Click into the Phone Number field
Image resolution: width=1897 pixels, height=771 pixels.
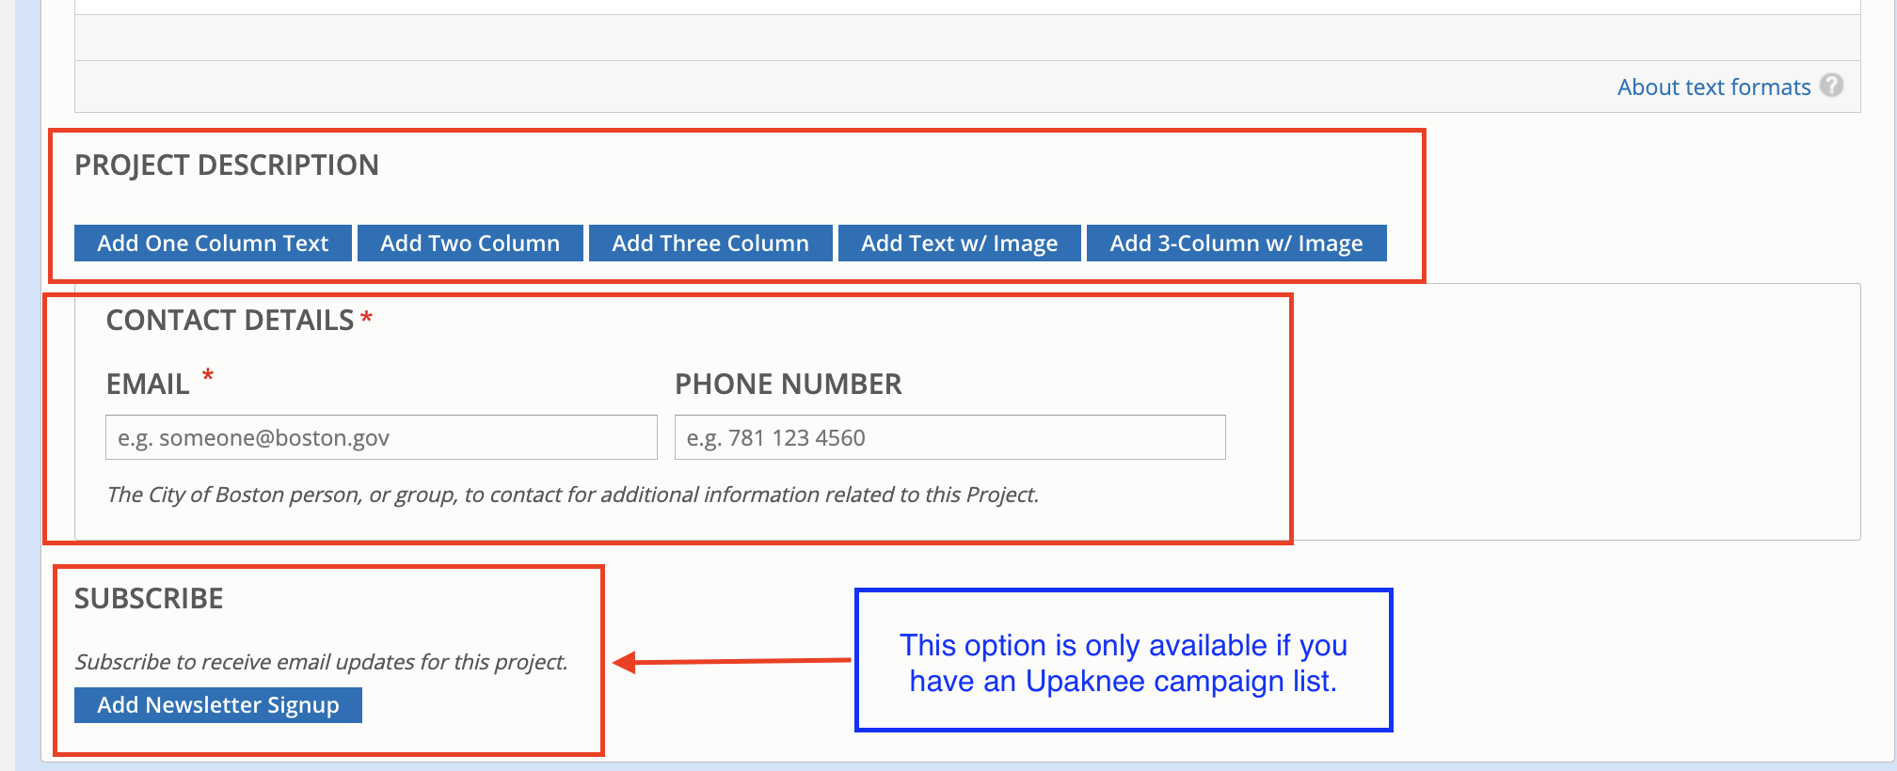(x=949, y=437)
